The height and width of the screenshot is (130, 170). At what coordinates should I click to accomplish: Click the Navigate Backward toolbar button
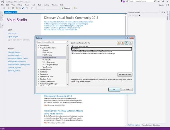tap(4, 8)
